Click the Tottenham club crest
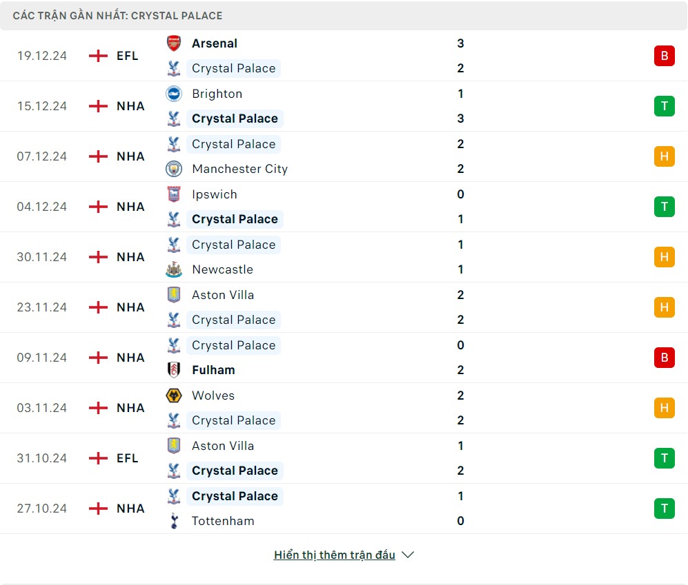Image resolution: width=688 pixels, height=585 pixels. tap(174, 521)
